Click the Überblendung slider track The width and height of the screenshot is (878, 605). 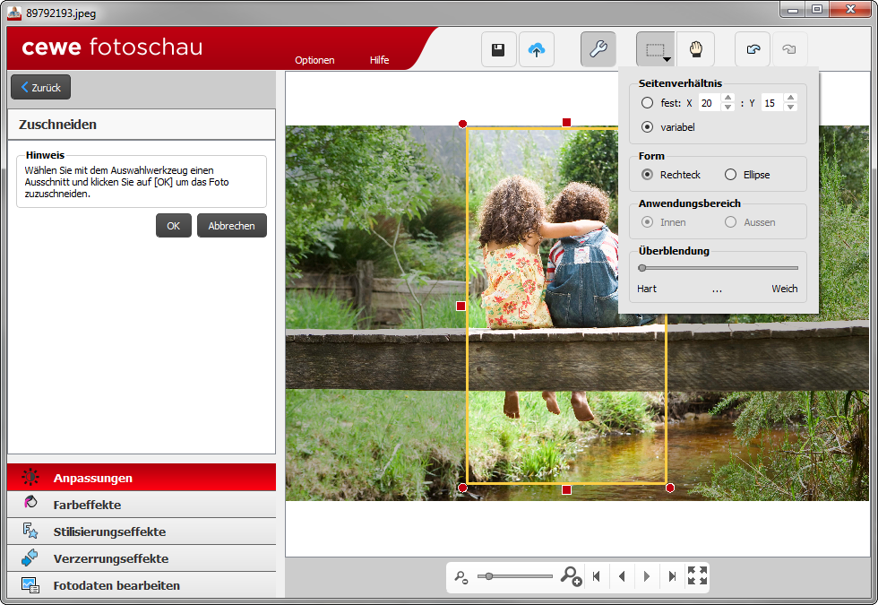click(x=719, y=268)
